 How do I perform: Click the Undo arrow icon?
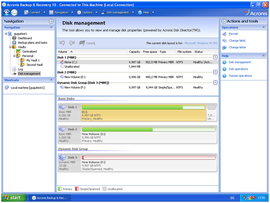tap(62, 43)
